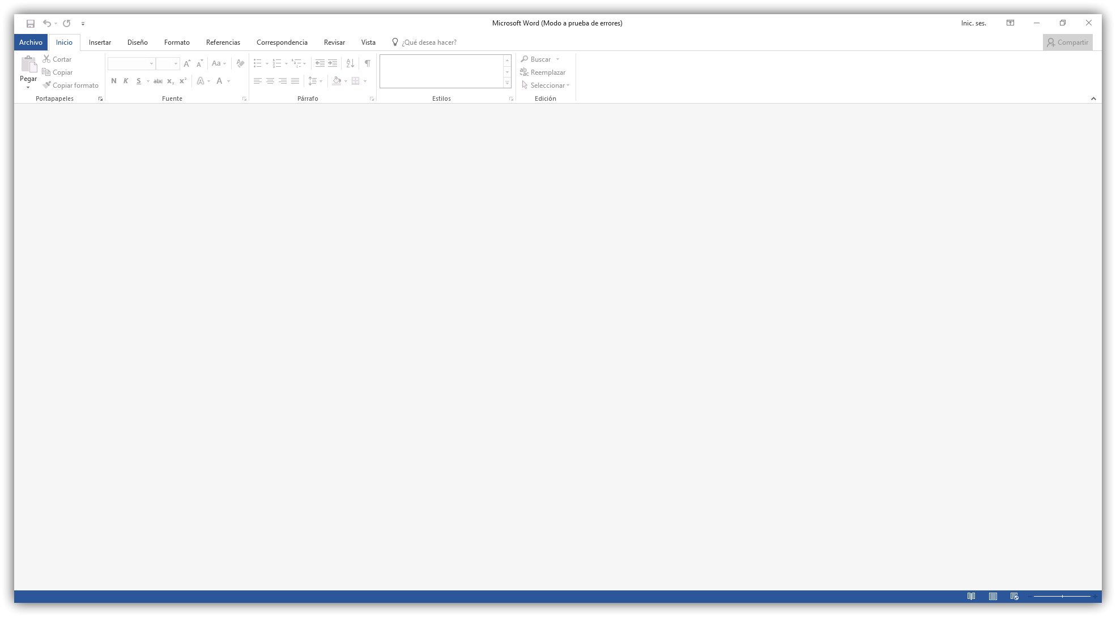Image resolution: width=1116 pixels, height=617 pixels.
Task: Click the Undo arrow icon
Action: coord(47,23)
